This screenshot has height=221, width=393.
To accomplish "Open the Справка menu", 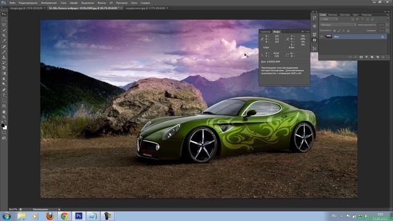I will [145, 2].
